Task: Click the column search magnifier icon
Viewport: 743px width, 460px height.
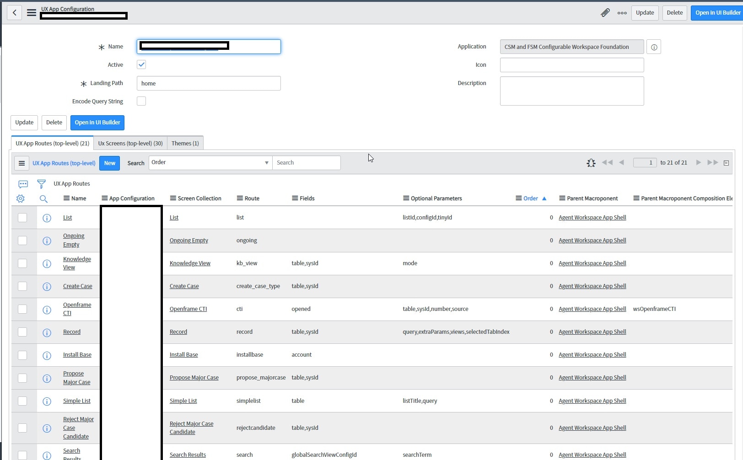Action: coord(43,198)
